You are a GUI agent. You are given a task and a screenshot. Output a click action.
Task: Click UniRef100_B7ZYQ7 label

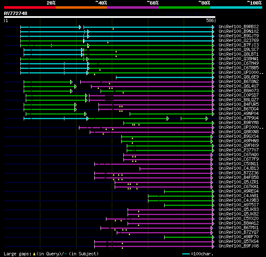pyautogui.click(x=239, y=233)
